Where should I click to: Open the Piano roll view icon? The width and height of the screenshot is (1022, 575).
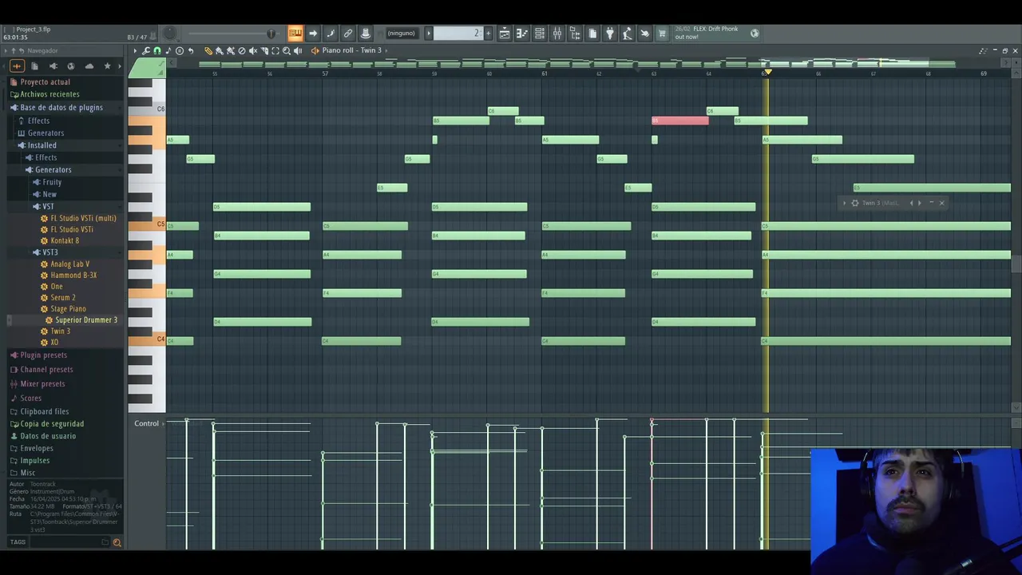tap(521, 33)
